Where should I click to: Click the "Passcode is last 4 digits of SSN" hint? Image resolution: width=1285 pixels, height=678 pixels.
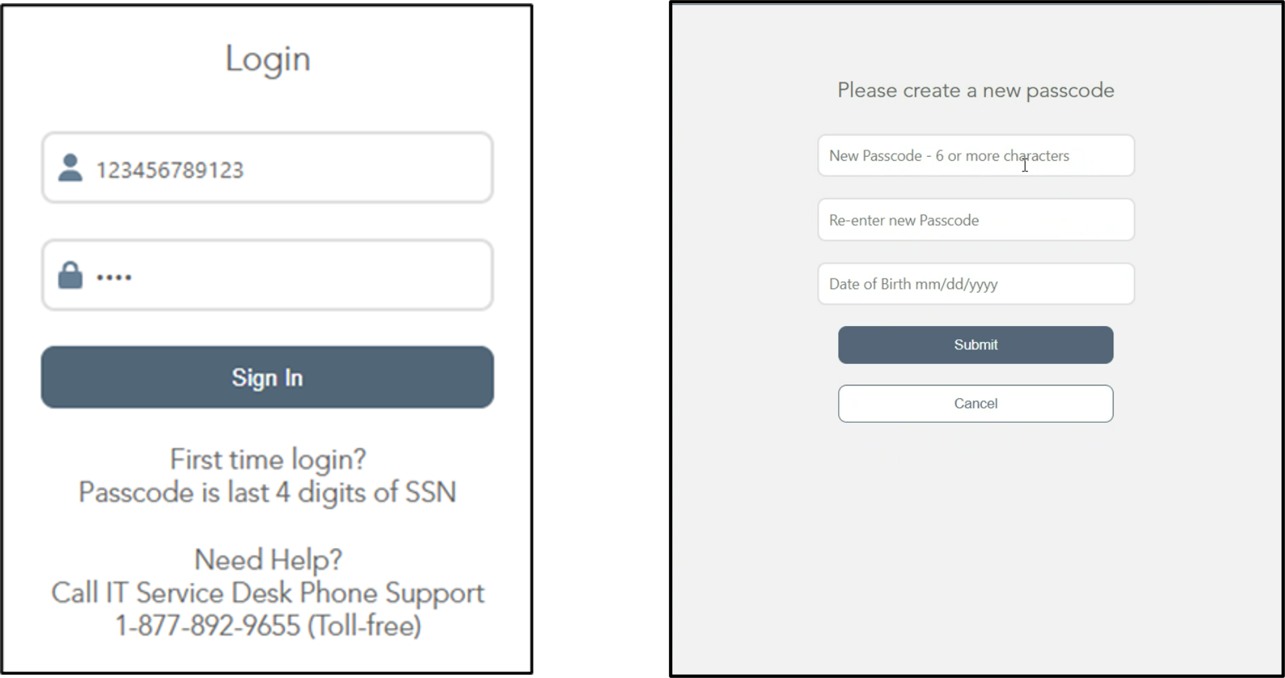click(x=268, y=493)
